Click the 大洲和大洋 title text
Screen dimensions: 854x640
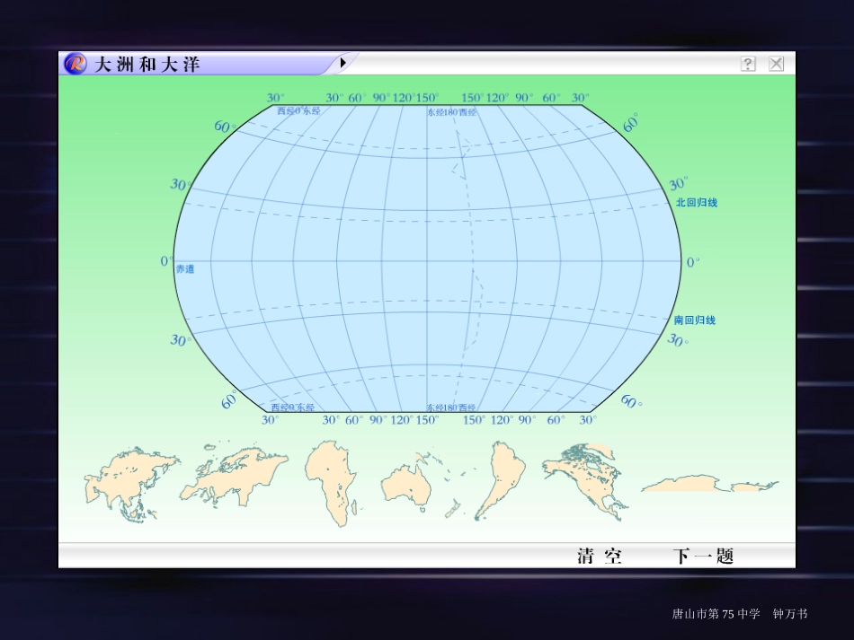click(x=147, y=64)
